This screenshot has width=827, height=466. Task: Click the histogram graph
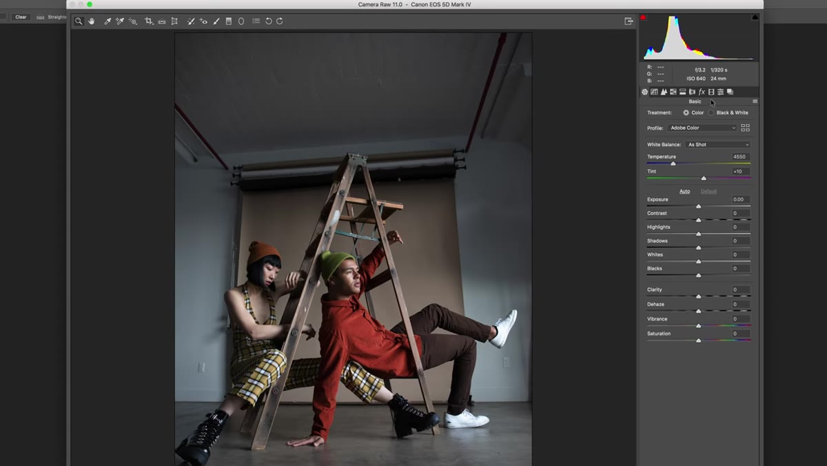tap(699, 38)
